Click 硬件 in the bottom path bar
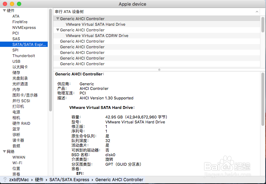 (39, 180)
